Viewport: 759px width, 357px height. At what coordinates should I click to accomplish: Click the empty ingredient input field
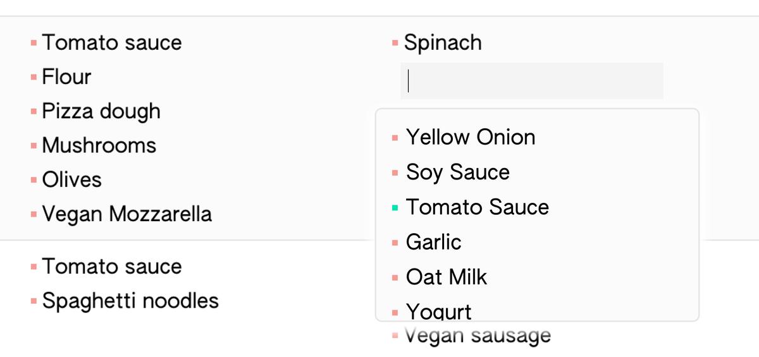pyautogui.click(x=531, y=81)
